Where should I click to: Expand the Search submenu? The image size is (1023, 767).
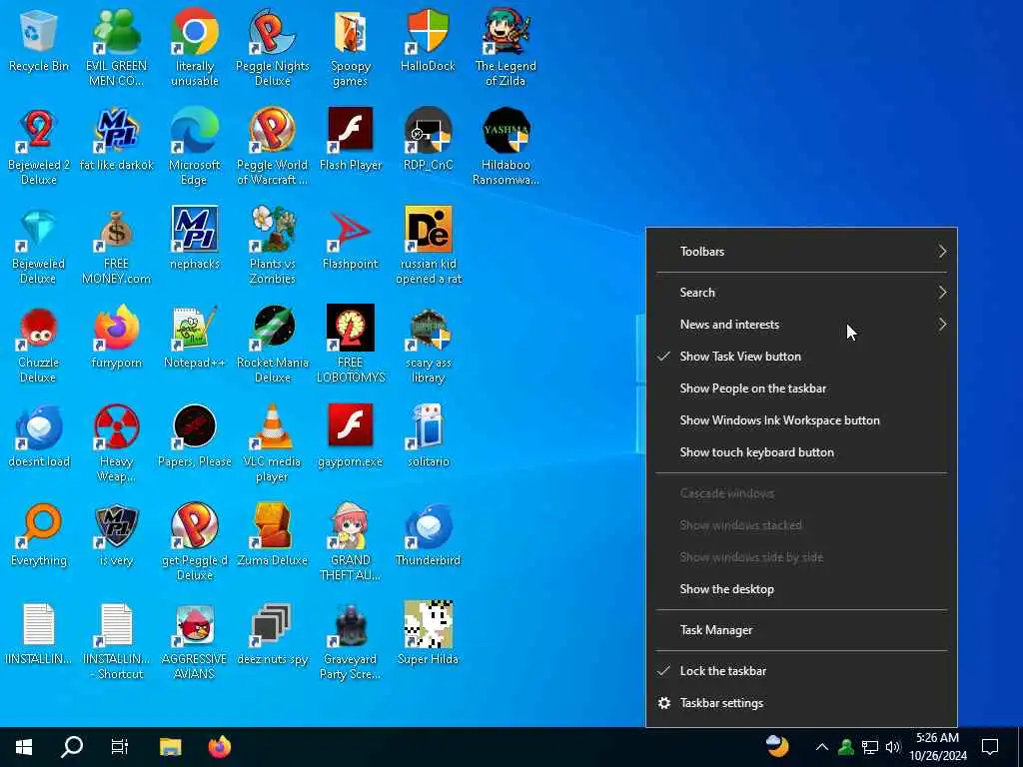(801, 293)
